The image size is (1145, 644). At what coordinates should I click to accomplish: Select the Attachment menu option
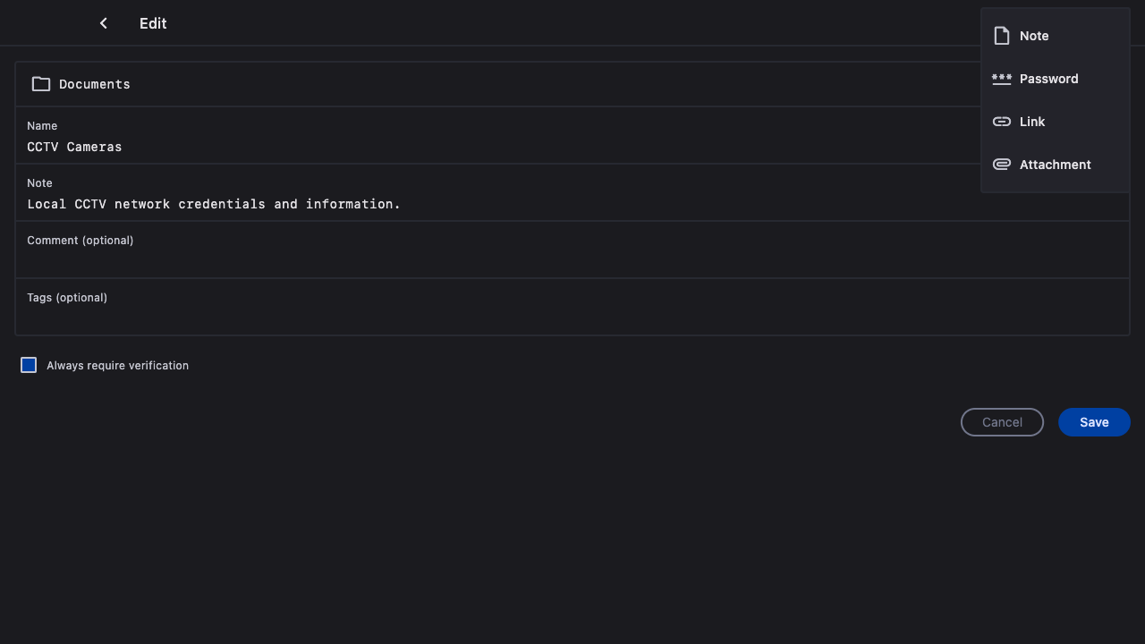(x=1056, y=165)
